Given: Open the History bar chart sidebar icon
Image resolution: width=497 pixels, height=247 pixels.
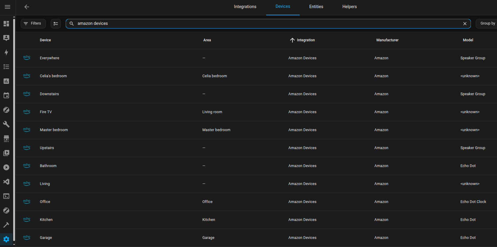Looking at the screenshot, I should (x=6, y=81).
